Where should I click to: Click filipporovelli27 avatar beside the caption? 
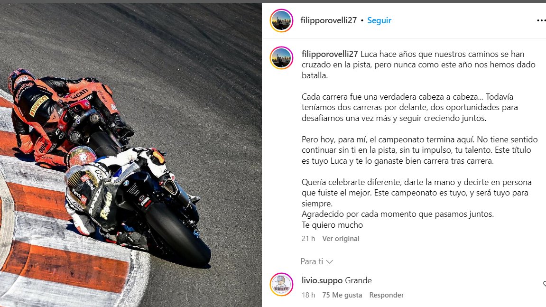(281, 58)
